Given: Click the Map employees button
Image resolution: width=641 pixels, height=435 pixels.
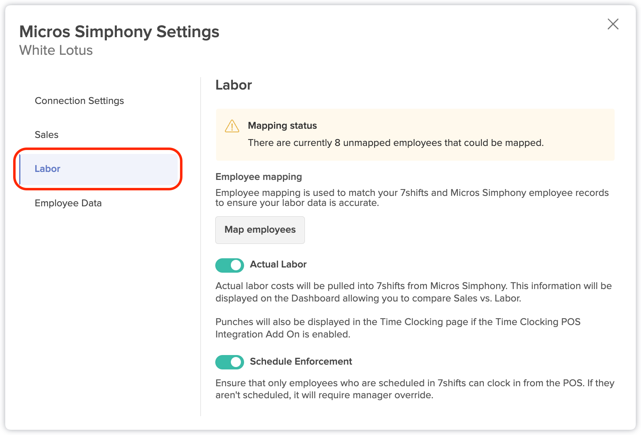Looking at the screenshot, I should (260, 230).
